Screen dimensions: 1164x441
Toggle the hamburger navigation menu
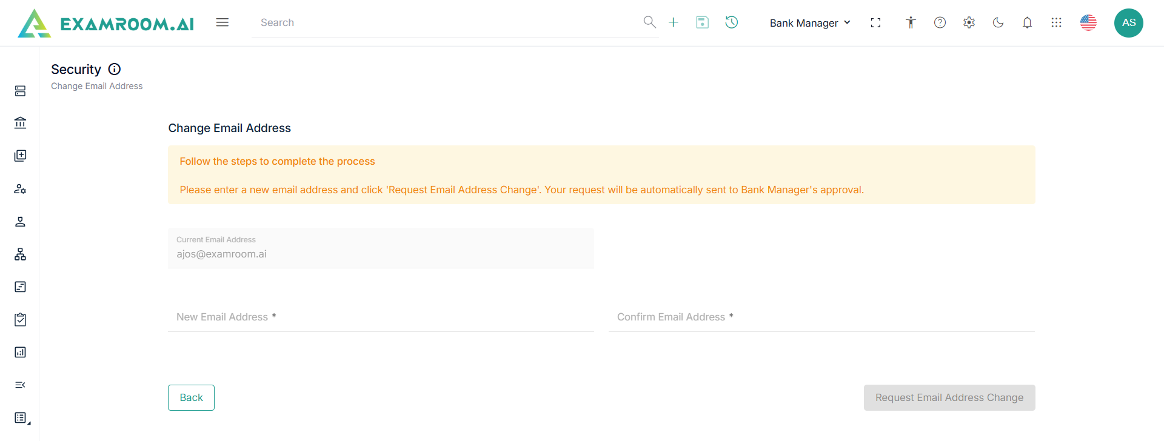[222, 22]
